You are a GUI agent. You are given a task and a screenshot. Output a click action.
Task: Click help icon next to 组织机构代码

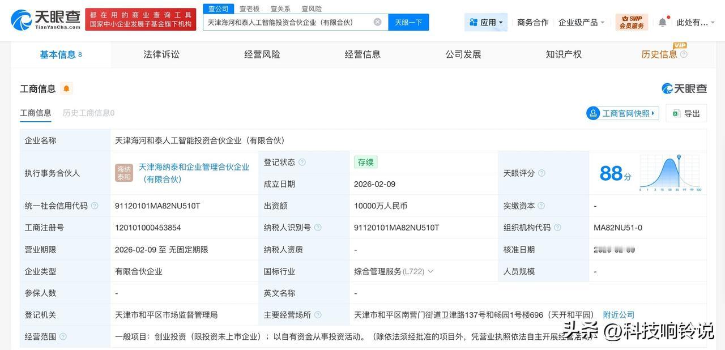click(557, 228)
